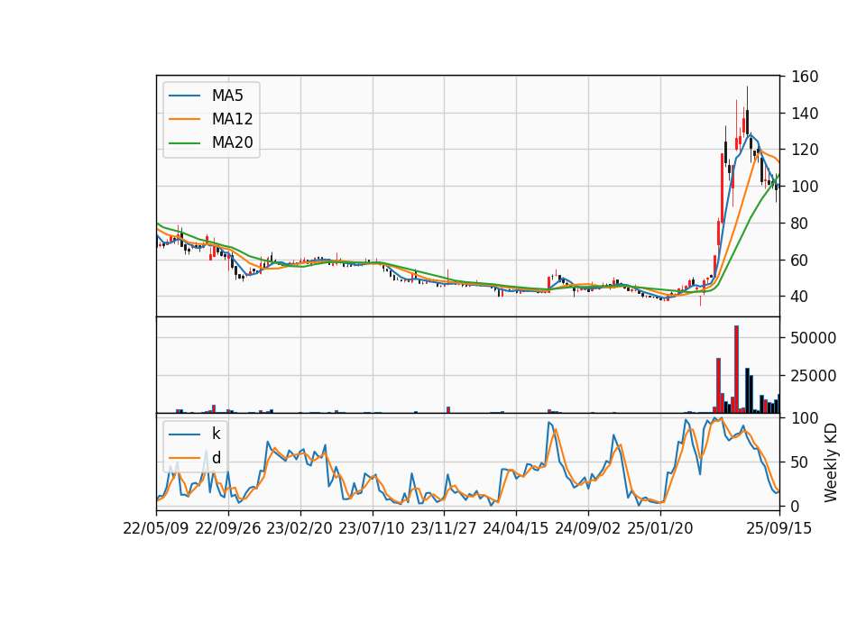
Task: Click the 50000 volume axis label
Action: 813,338
